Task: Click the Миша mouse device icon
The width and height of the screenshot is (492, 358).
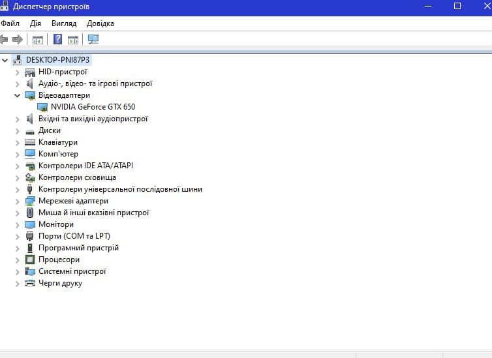Action: [x=30, y=213]
